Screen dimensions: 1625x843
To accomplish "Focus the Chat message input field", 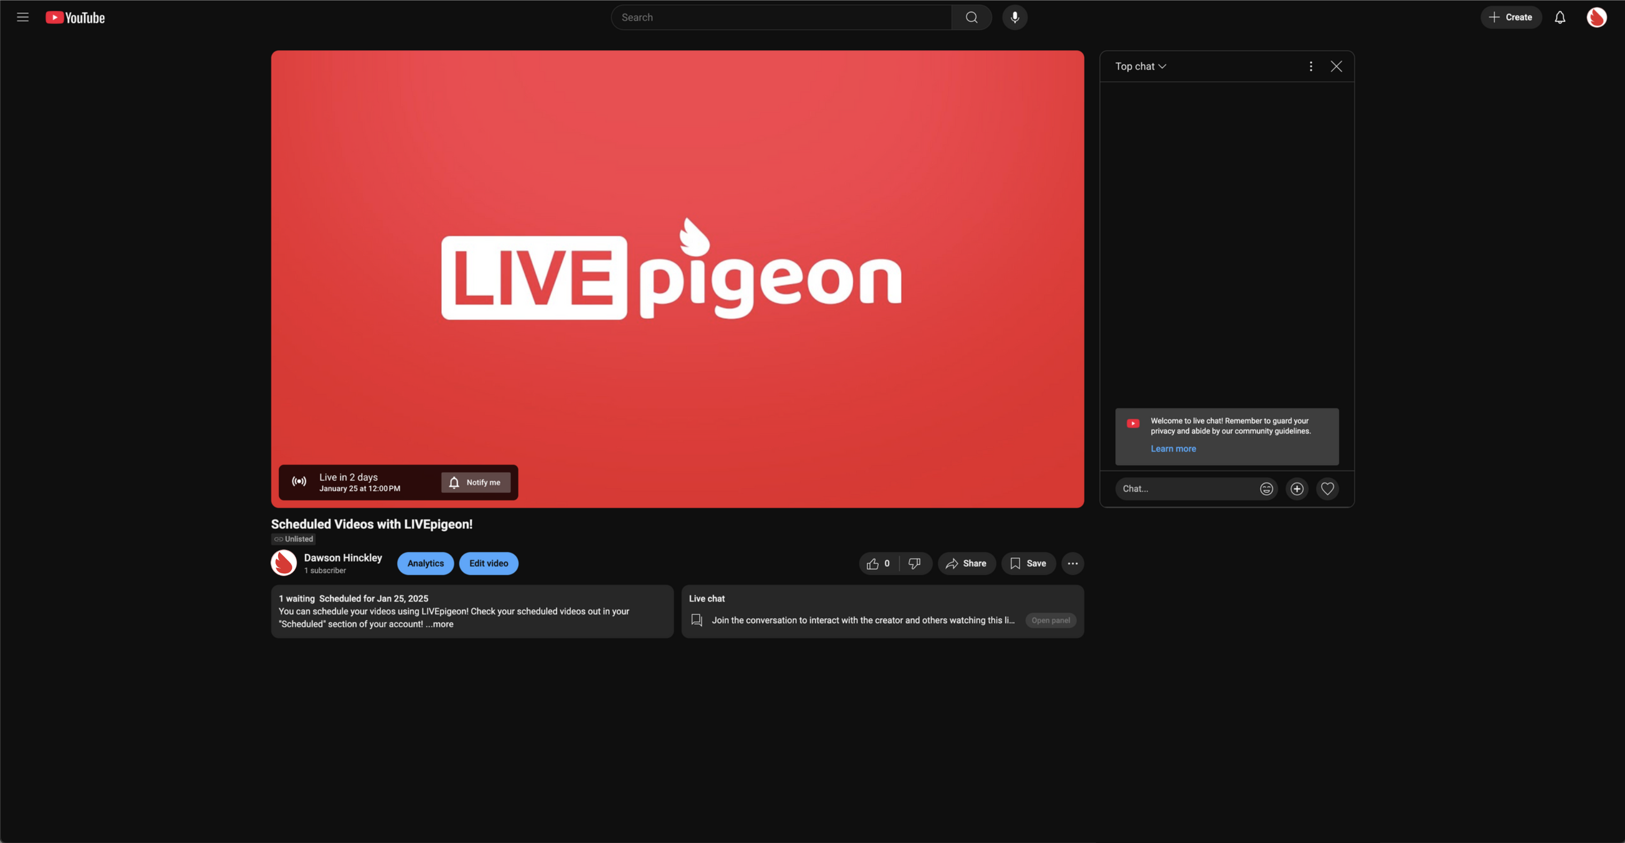I will [x=1185, y=488].
